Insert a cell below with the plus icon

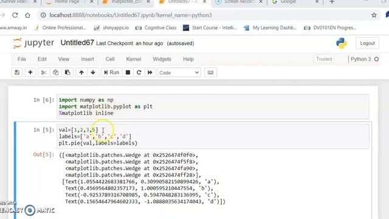point(30,72)
